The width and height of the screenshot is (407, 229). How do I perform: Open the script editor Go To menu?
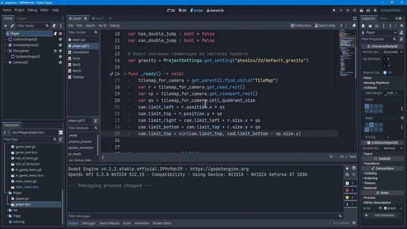point(102,25)
